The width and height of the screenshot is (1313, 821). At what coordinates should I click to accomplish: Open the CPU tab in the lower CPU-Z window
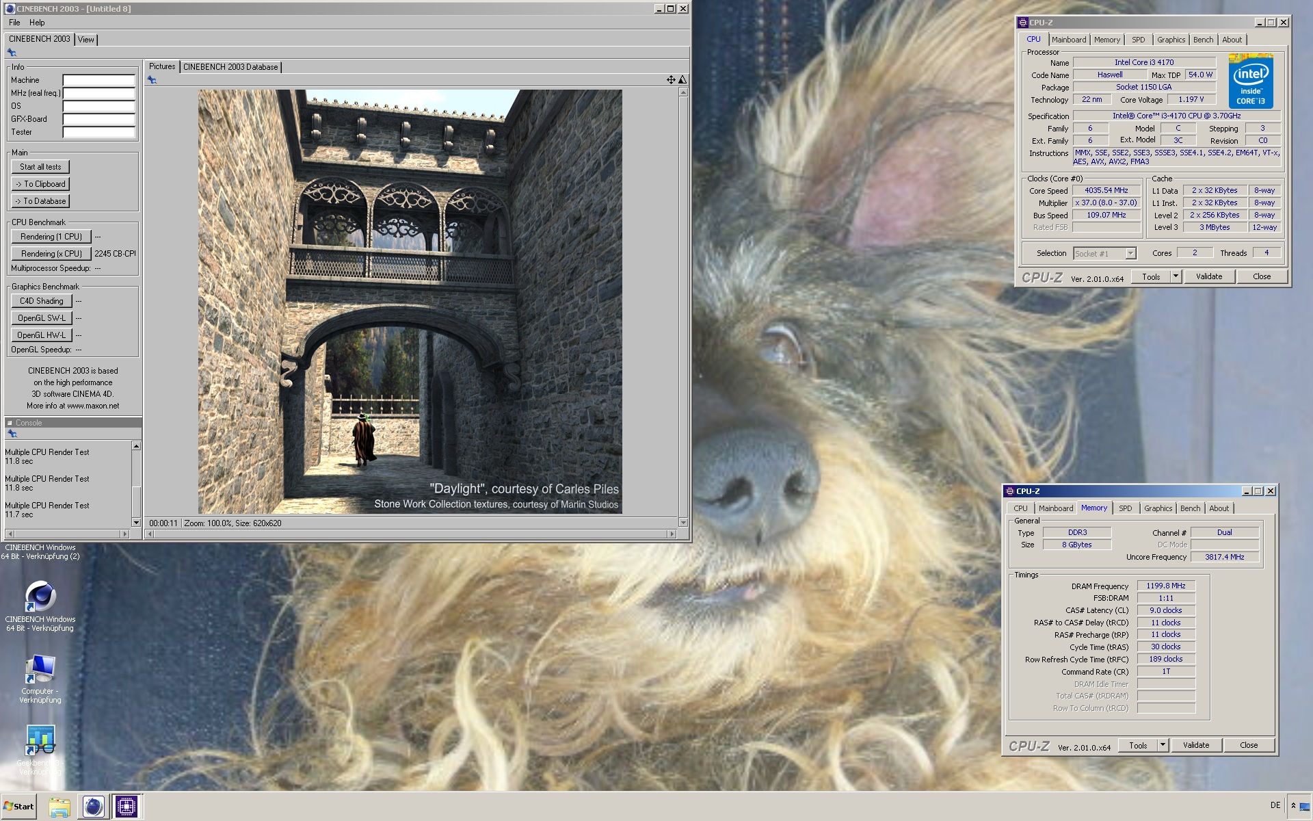point(1020,508)
